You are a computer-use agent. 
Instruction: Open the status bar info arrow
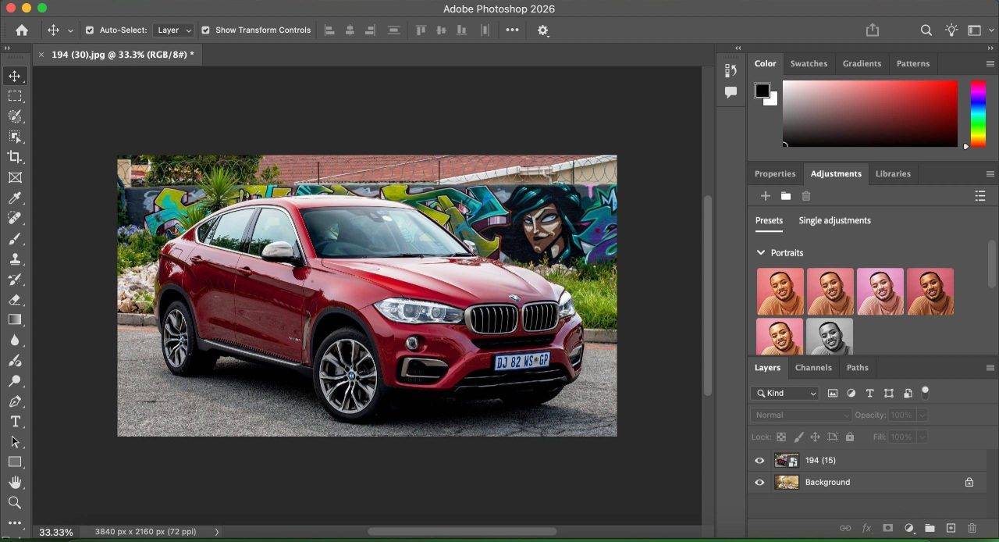[217, 532]
